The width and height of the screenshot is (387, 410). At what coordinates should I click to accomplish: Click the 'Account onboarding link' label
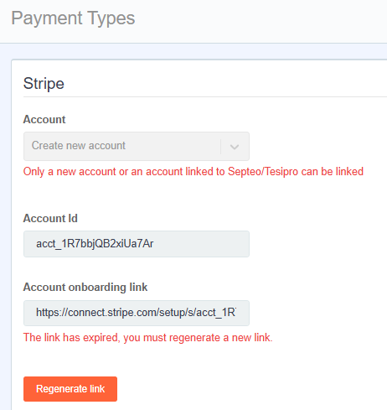click(x=85, y=288)
